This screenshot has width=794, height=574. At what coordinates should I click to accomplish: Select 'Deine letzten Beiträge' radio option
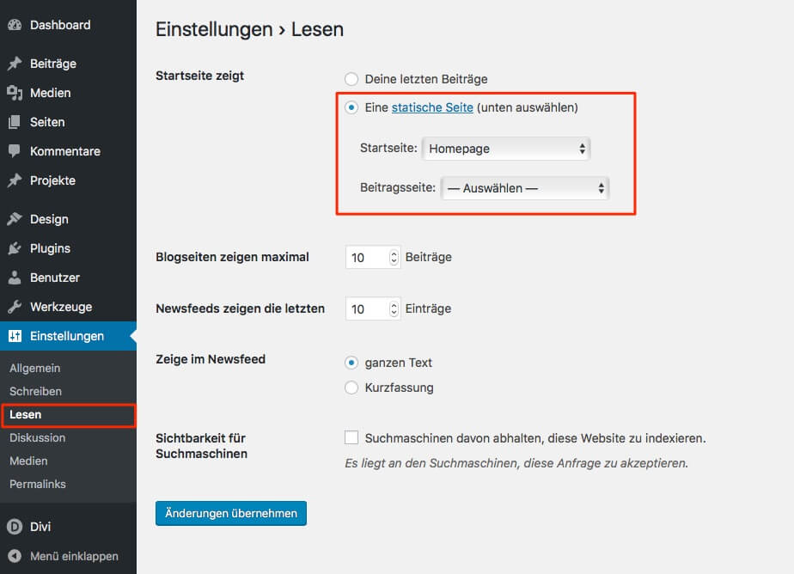351,78
